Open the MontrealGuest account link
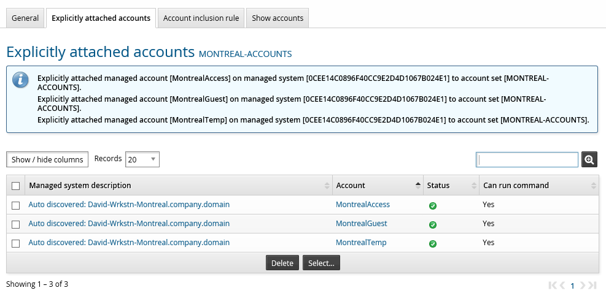The height and width of the screenshot is (296, 606). [x=361, y=224]
